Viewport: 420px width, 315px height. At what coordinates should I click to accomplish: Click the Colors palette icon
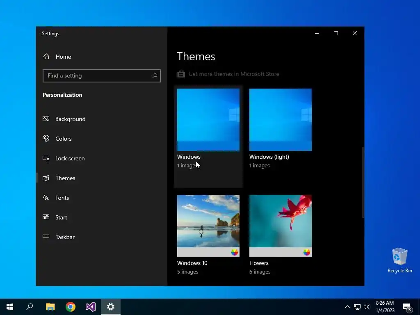[46, 139]
